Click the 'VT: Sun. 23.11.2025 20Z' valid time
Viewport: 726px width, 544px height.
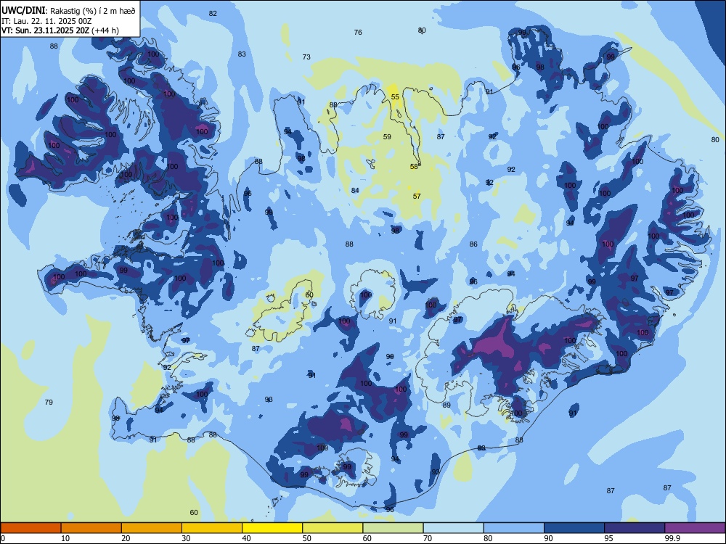[x=46, y=30]
